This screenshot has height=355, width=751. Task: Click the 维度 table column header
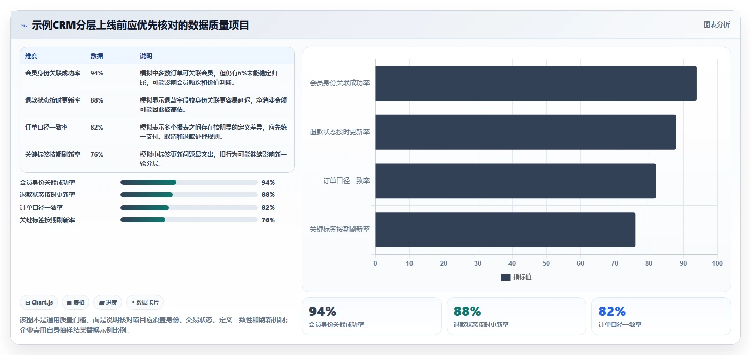(31, 56)
